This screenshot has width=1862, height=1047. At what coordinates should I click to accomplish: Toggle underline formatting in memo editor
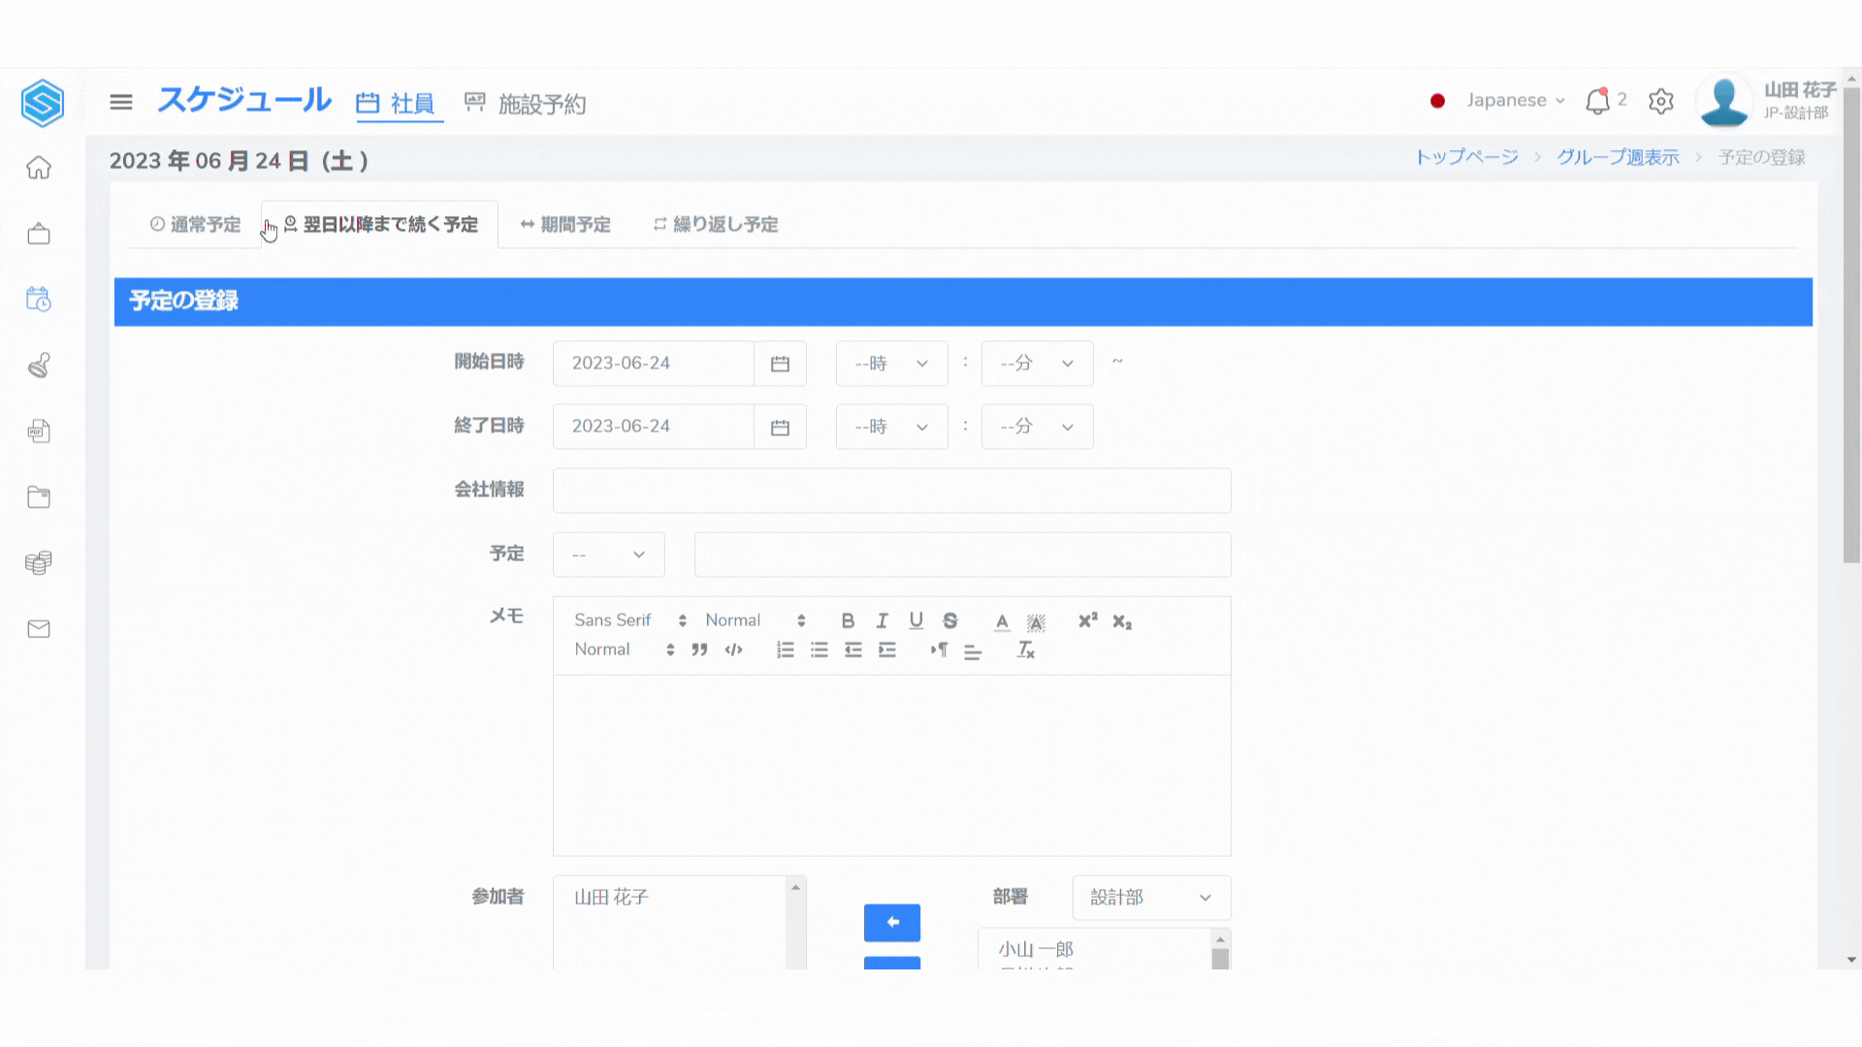(915, 620)
